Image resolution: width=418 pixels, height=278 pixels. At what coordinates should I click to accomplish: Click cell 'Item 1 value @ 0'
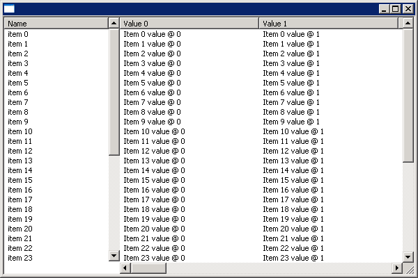point(152,44)
